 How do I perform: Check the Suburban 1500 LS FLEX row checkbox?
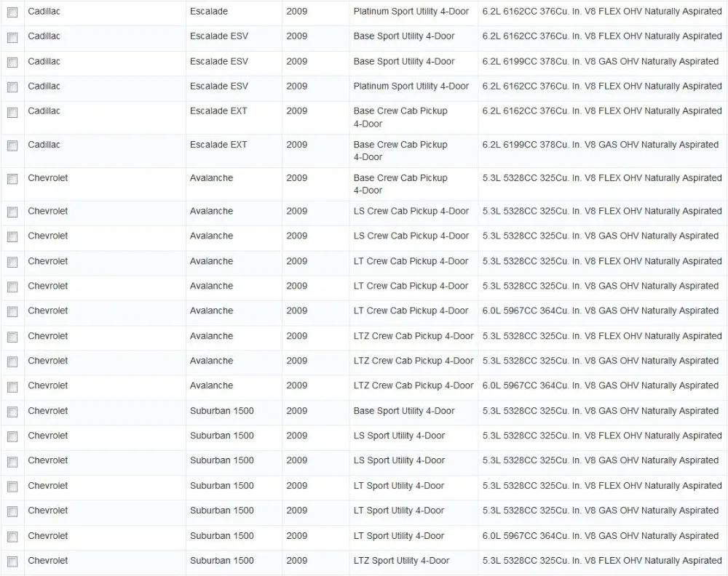(12, 436)
